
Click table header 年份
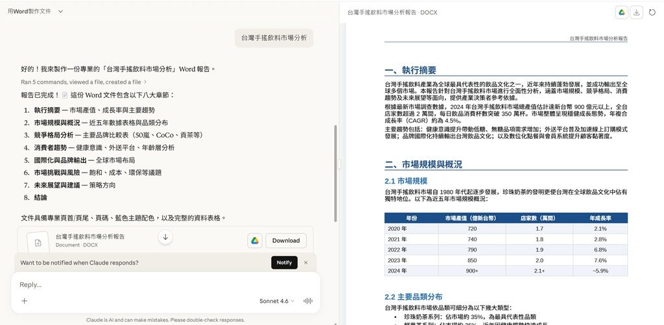[x=411, y=218]
